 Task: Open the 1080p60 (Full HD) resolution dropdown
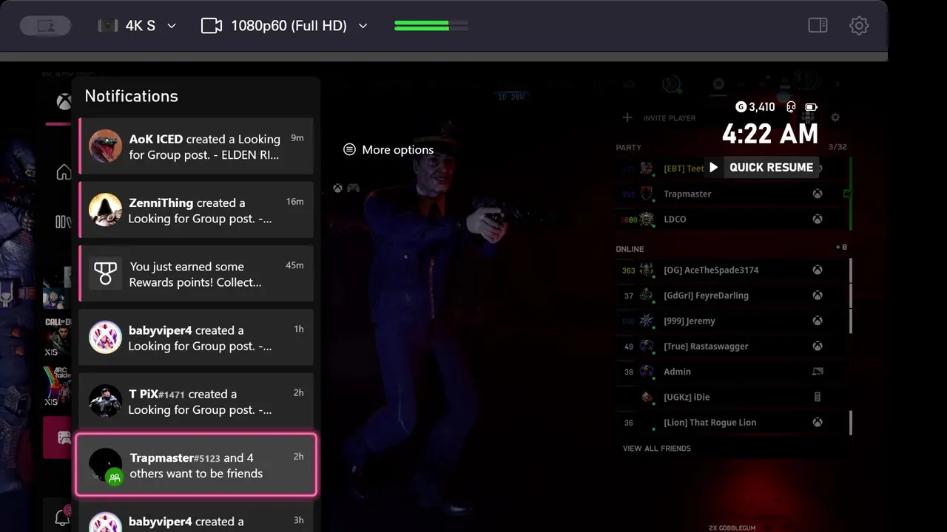(x=284, y=26)
